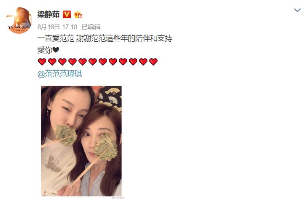Click the fried leaf held over the mouth
This screenshot has height=199, width=308.
tap(66, 135)
